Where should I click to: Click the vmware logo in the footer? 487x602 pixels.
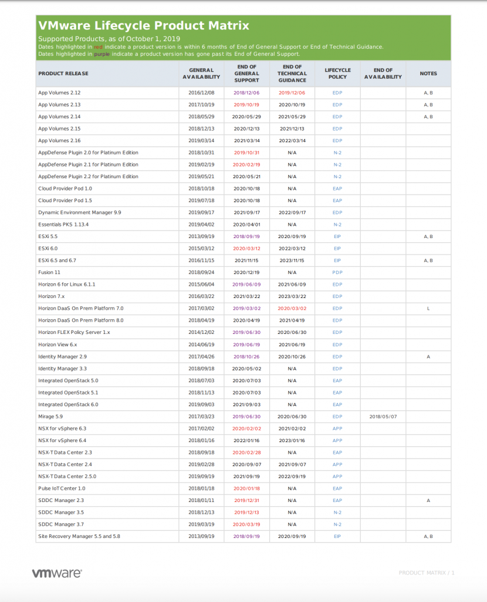56,573
